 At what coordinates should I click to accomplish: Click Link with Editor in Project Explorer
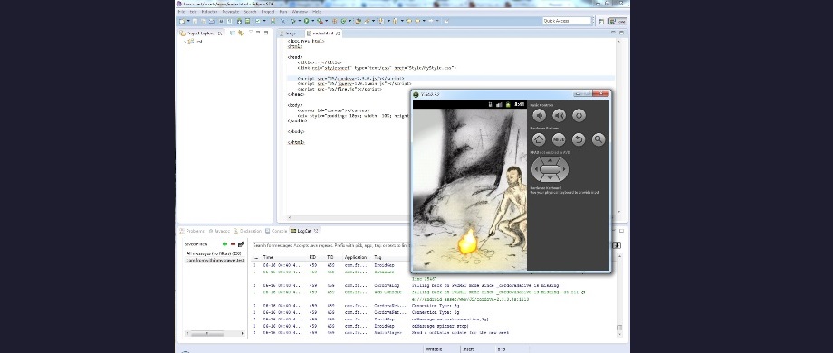tap(241, 33)
